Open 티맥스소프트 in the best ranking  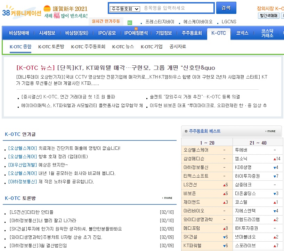point(196,176)
